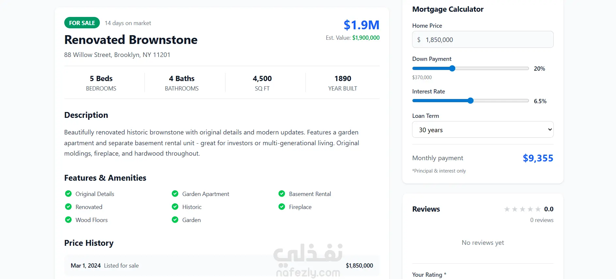
Task: Focus the Home Price input field
Action: (483, 39)
